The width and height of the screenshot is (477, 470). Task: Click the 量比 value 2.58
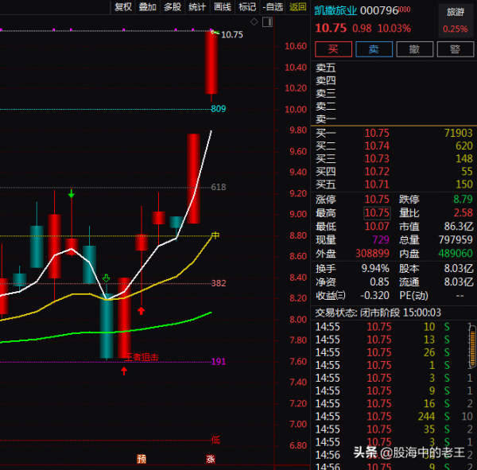point(463,212)
